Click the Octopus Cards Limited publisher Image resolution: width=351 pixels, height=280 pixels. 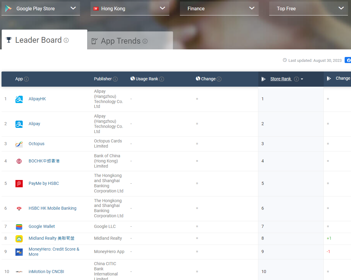(x=108, y=144)
